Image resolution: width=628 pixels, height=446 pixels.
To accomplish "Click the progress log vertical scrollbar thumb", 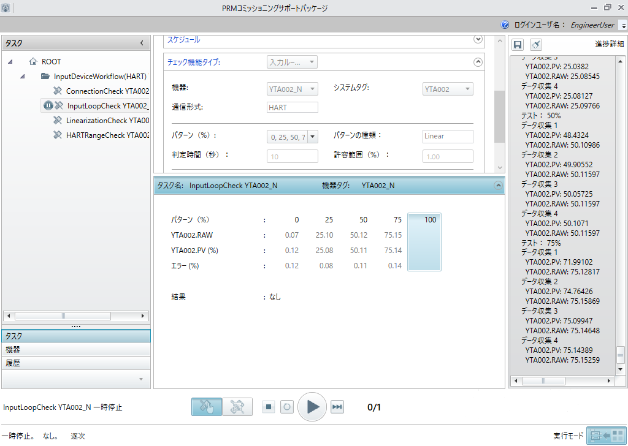I will coord(621,354).
